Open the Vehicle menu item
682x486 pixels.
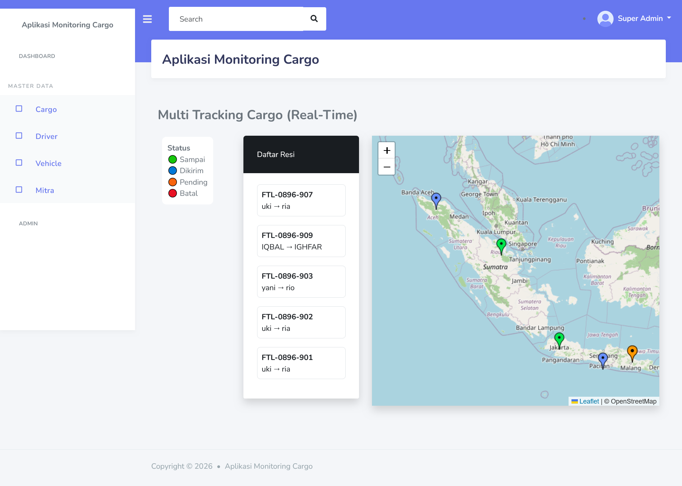click(48, 163)
